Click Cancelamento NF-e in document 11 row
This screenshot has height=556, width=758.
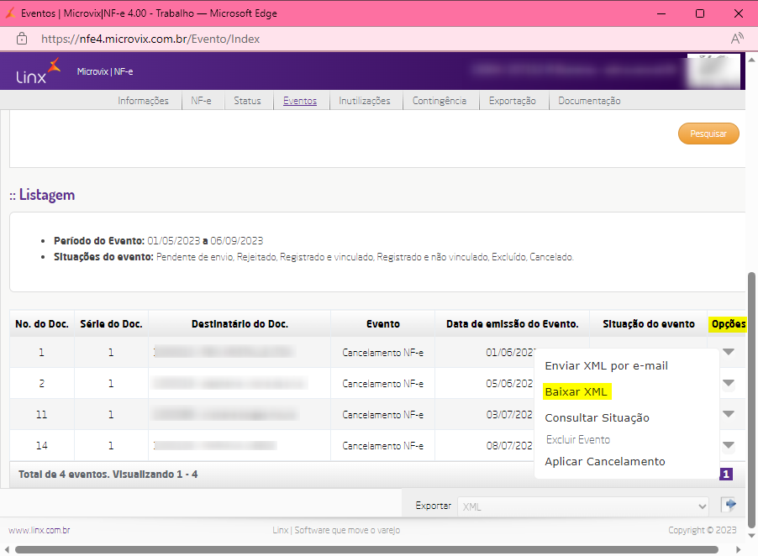383,414
